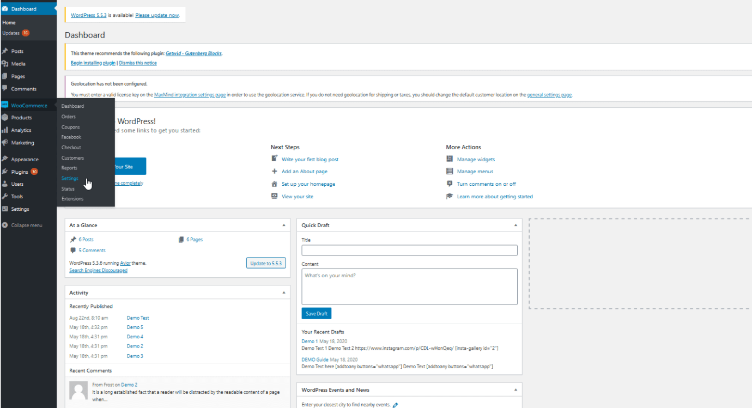
Task: Click the commenter avatar thumbnail
Action: (79, 391)
